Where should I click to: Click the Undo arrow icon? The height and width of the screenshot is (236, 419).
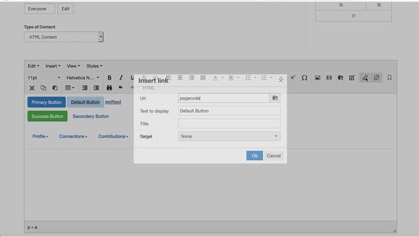point(120,87)
